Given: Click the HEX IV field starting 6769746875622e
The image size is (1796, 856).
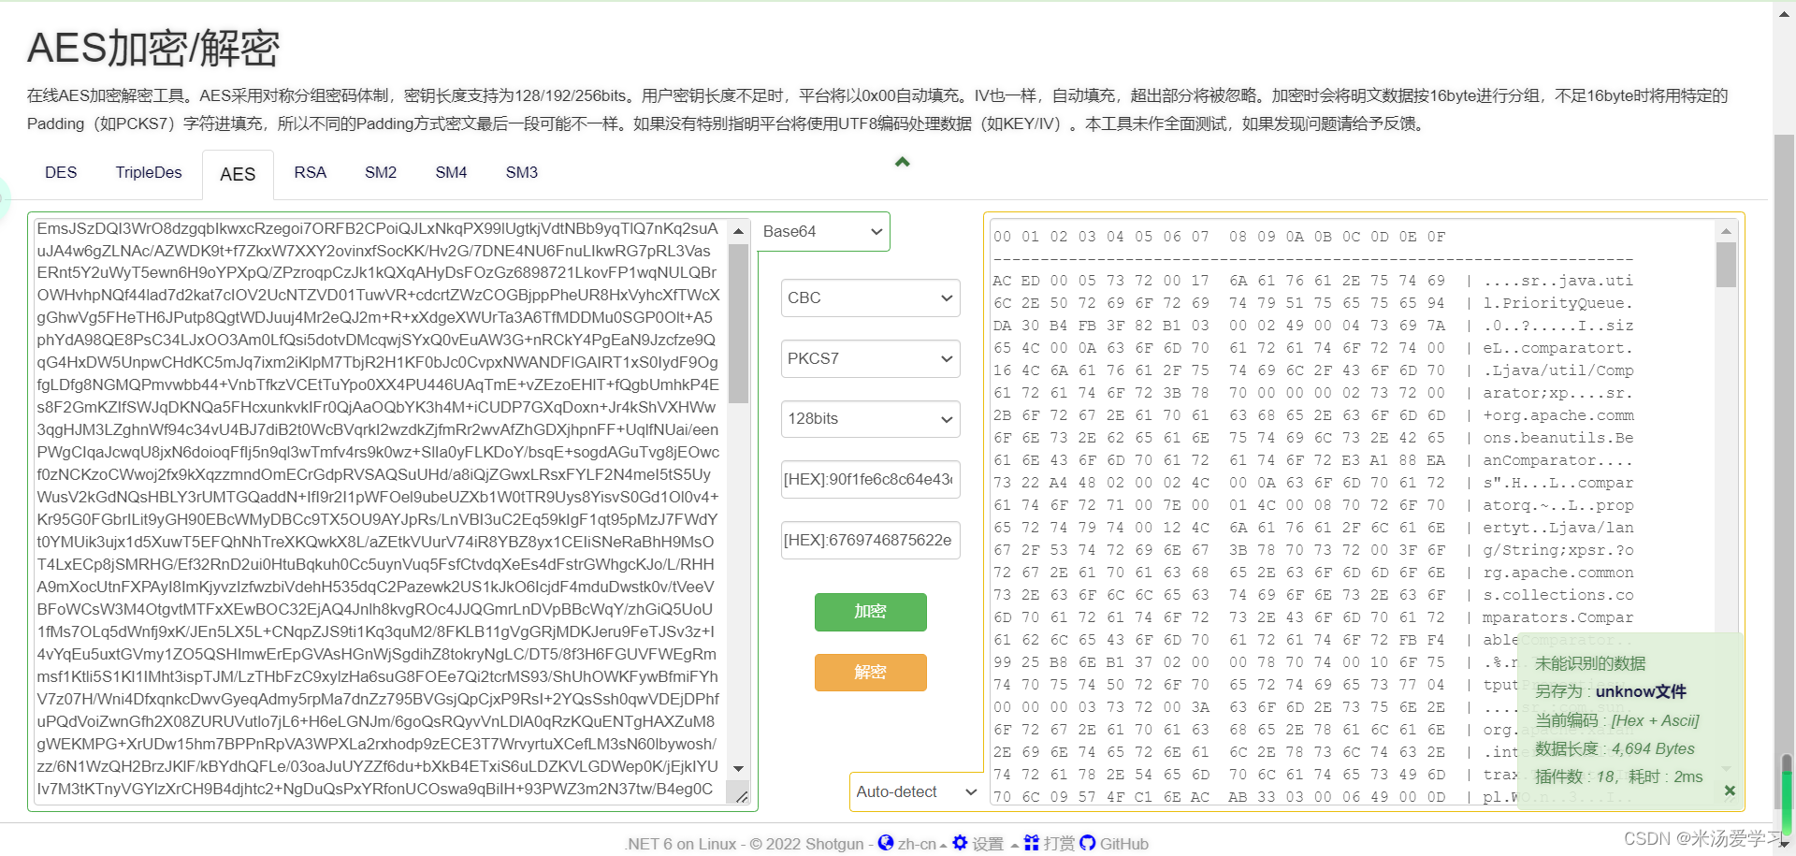Looking at the screenshot, I should pos(870,540).
